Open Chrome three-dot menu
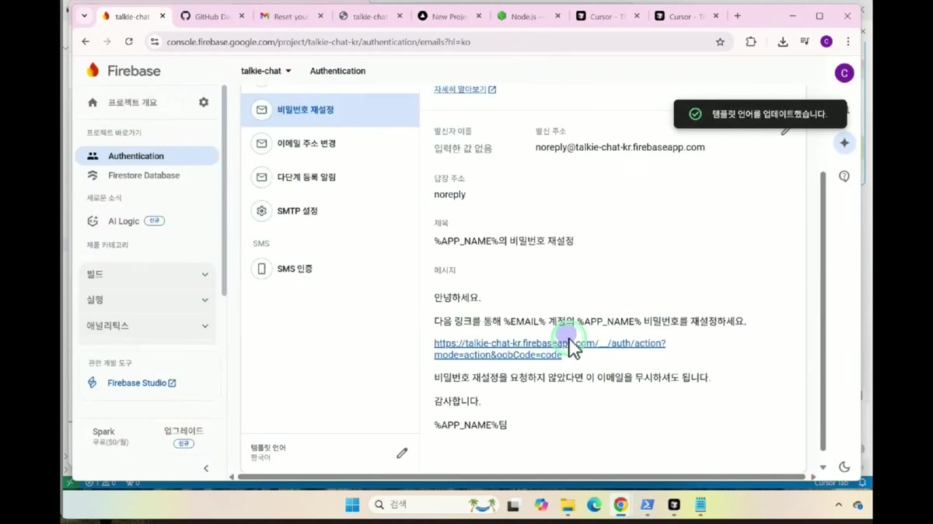 (848, 42)
